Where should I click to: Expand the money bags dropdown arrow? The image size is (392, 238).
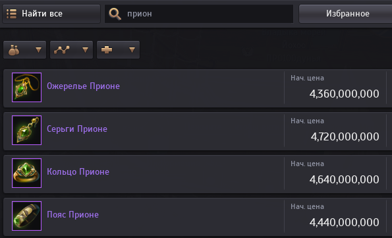[38, 50]
